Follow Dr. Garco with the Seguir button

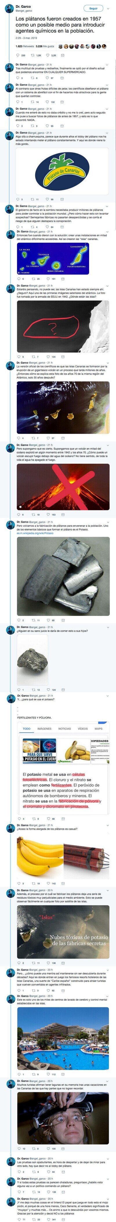click(x=93, y=8)
